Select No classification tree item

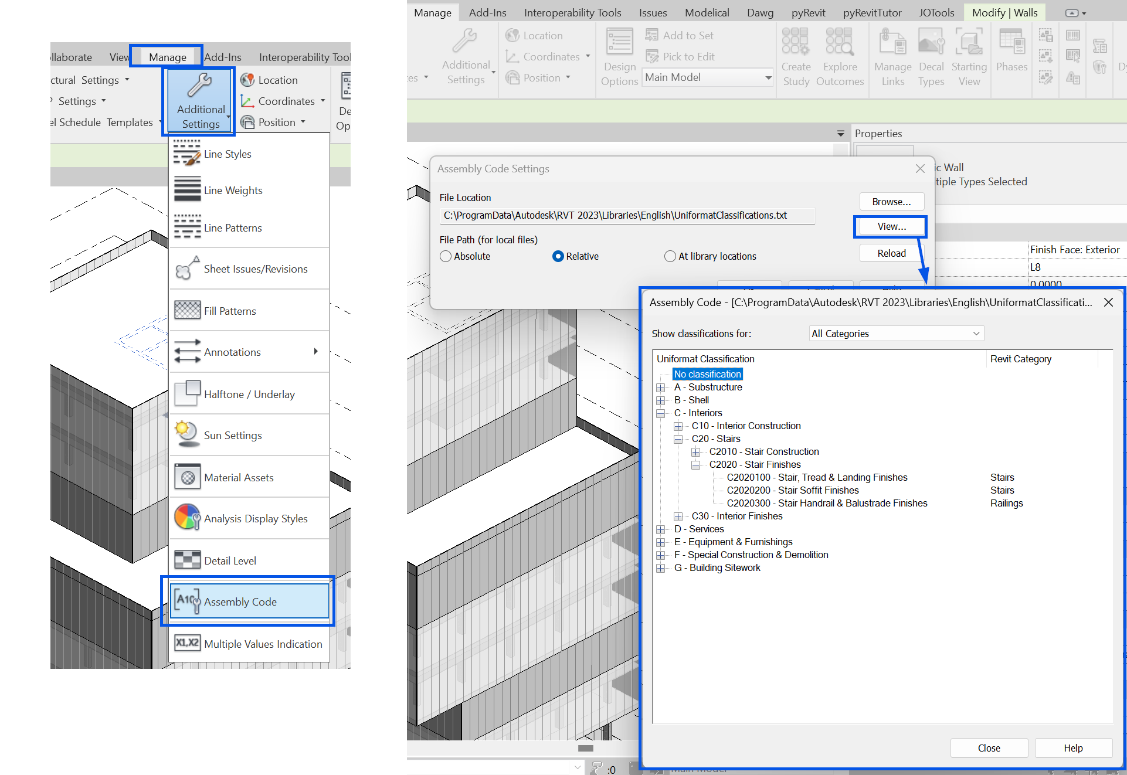(708, 374)
